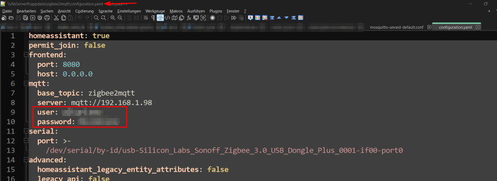Create a new document via toolbar icon
Viewport: 497px width, 181px height.
(x=4, y=18)
